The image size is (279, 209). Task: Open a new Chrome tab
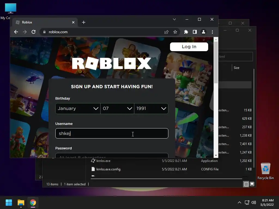[x=84, y=22]
